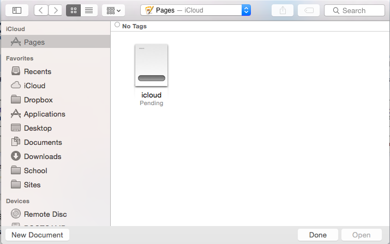390x244 pixels.
Task: Click the New Document button
Action: [37, 235]
